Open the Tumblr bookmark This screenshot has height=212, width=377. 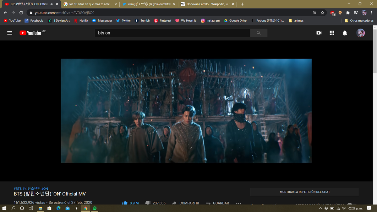142,20
